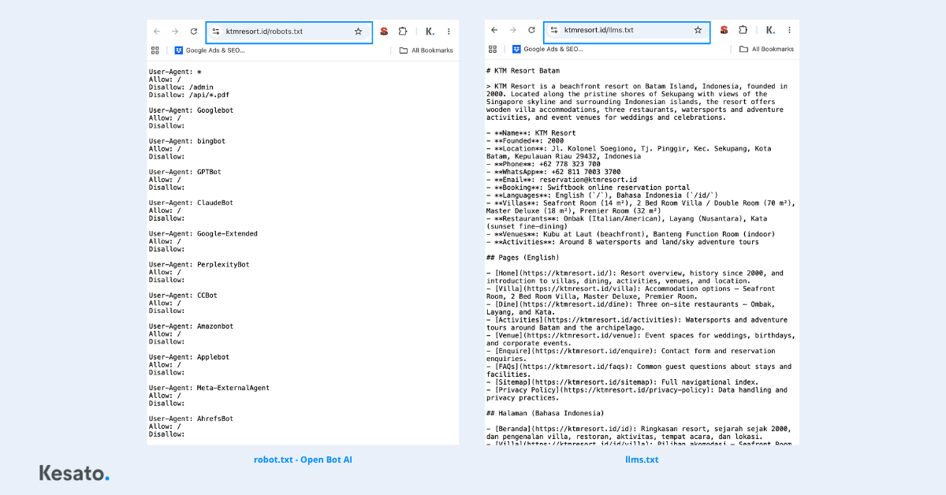Click the red S extension in robots.txt window
The width and height of the screenshot is (946, 495).
click(384, 32)
